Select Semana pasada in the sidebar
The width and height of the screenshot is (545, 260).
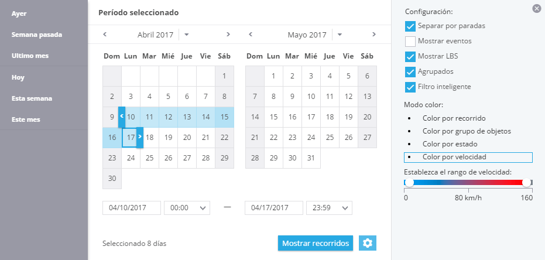(x=36, y=35)
